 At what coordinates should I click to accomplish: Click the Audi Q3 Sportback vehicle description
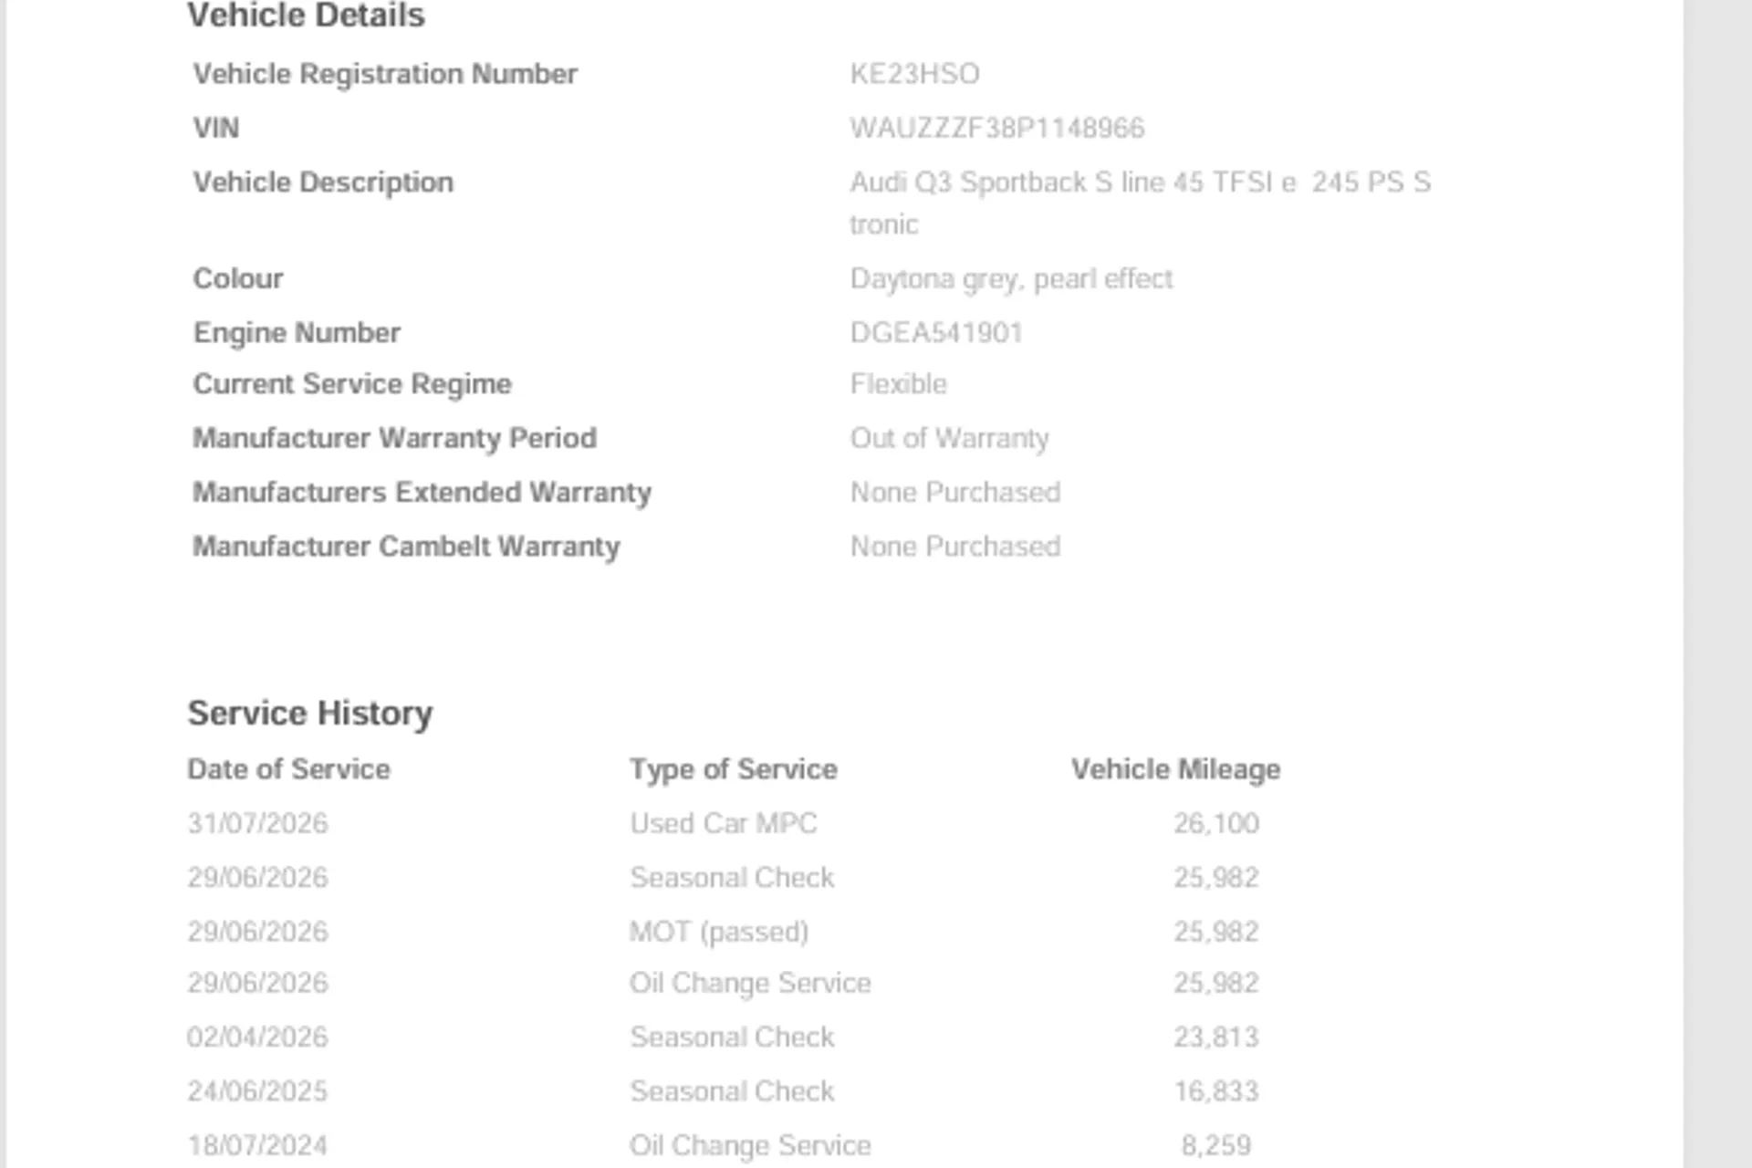click(1140, 203)
